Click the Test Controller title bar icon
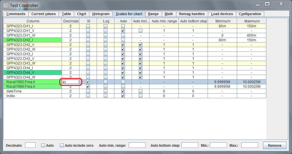 pyautogui.click(x=6, y=5)
